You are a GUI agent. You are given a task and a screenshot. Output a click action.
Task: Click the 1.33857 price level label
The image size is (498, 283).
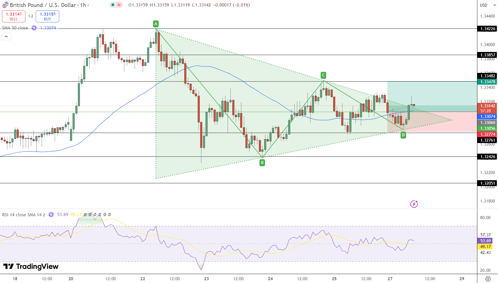tap(488, 55)
